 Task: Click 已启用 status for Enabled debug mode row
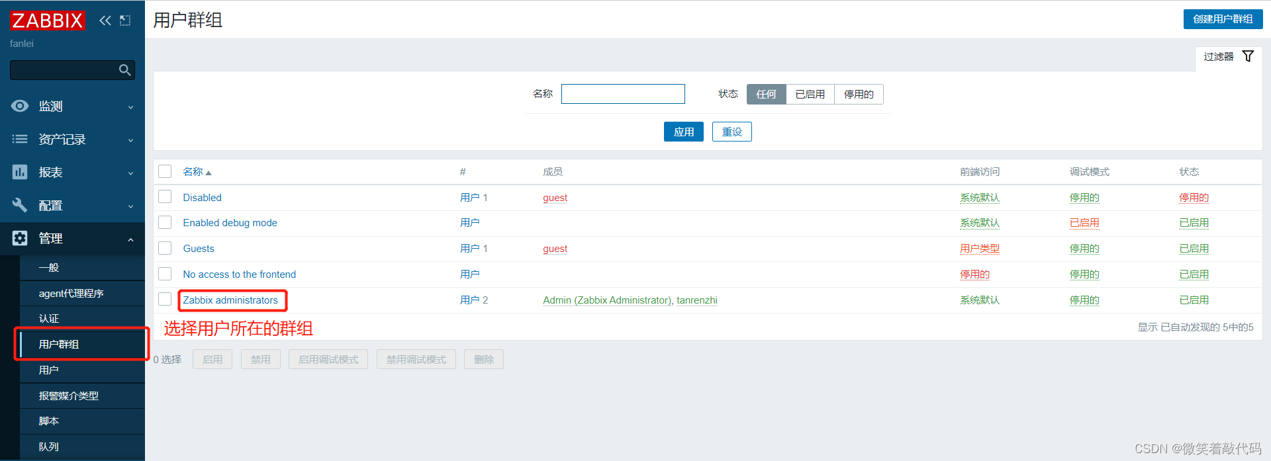1194,223
